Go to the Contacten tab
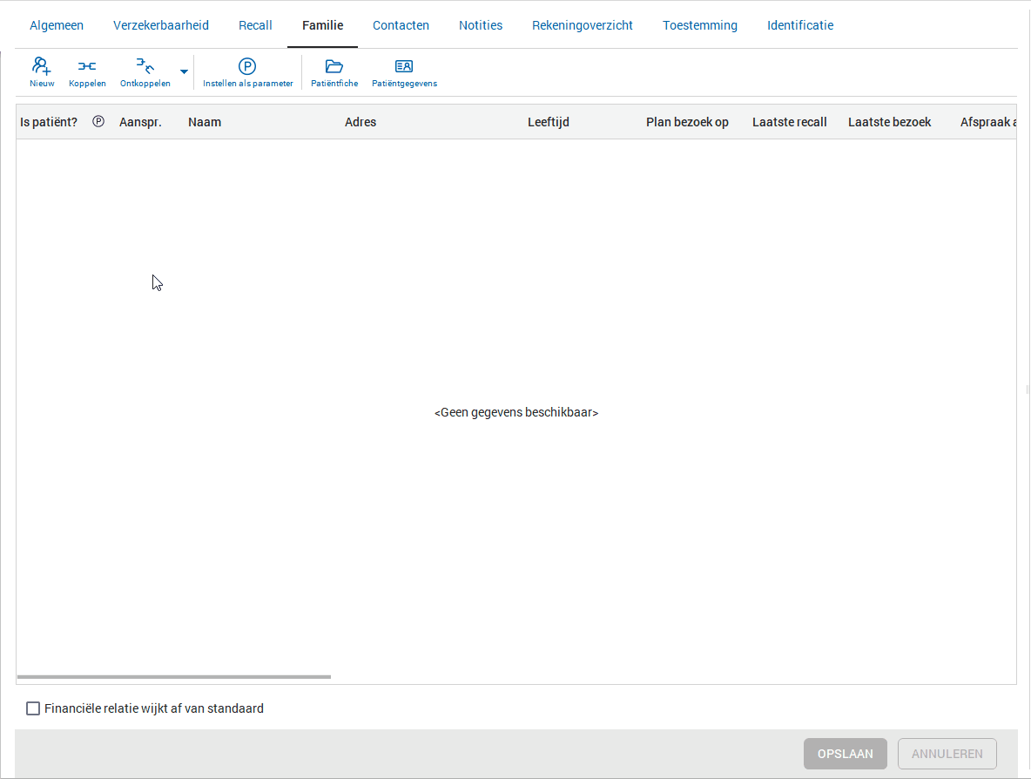This screenshot has width=1031, height=779. coord(401,25)
